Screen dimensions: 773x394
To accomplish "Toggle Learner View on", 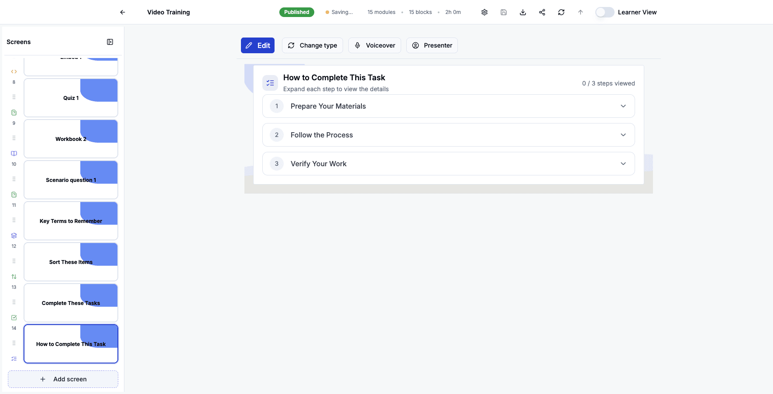I will 605,12.
